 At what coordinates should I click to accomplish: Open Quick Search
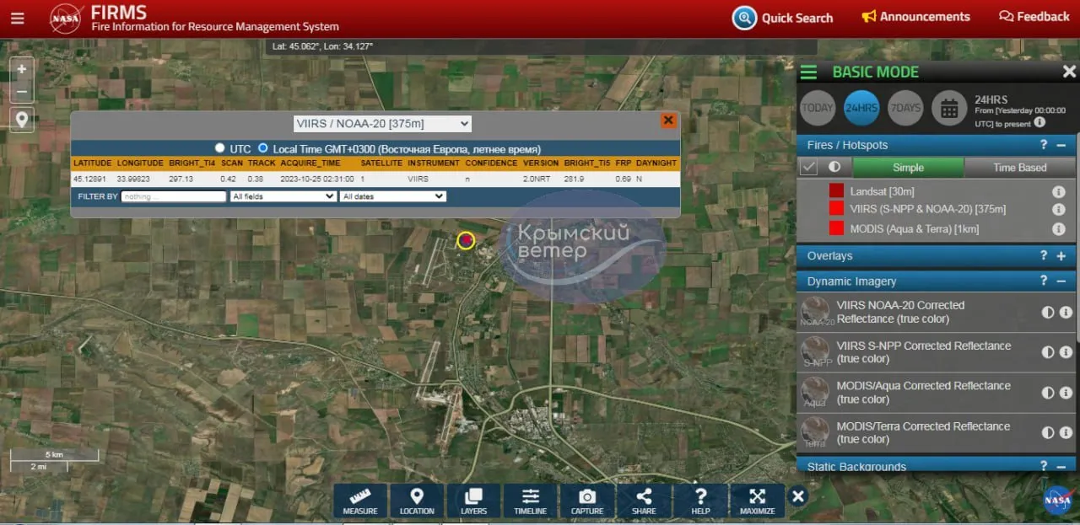(x=783, y=18)
